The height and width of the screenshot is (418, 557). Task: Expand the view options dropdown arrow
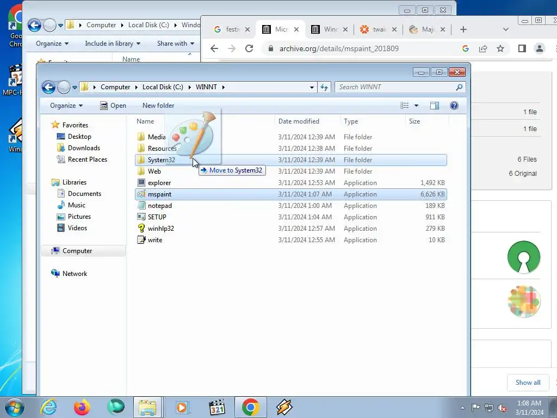tap(416, 106)
